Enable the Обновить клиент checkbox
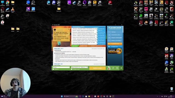Screen dimensions: 175x98 (72, 69)
